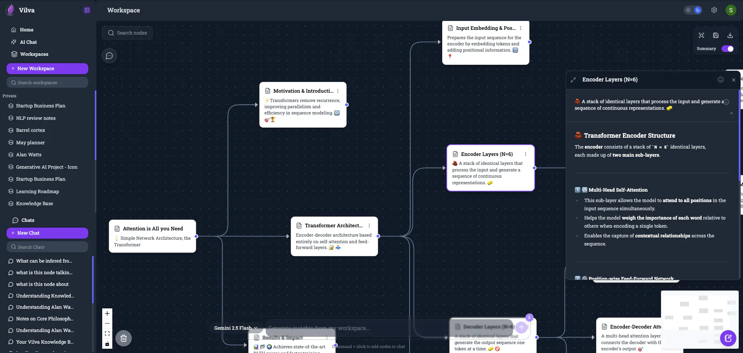Toggle canvas interactivity lock
This screenshot has height=353, width=743.
point(107,344)
